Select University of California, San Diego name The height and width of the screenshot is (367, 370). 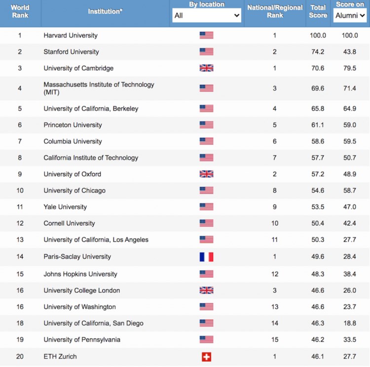tap(93, 323)
